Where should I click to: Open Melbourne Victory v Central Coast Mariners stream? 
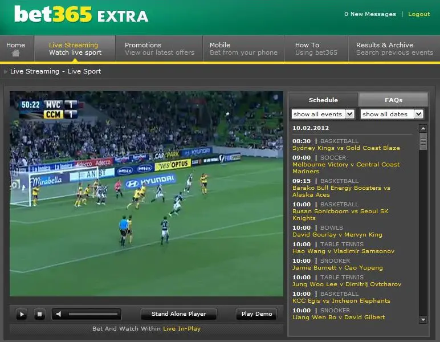click(346, 168)
